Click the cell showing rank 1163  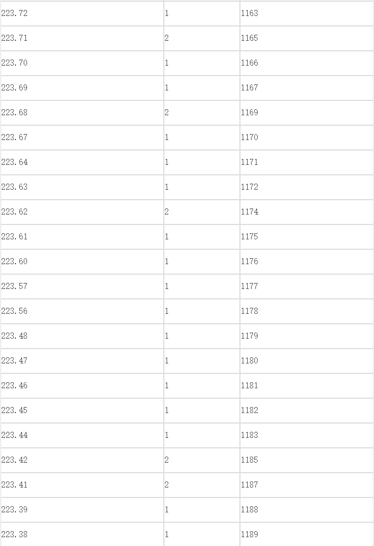tap(307, 13)
